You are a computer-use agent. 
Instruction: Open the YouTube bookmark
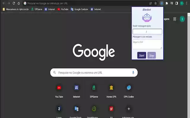[63, 9]
